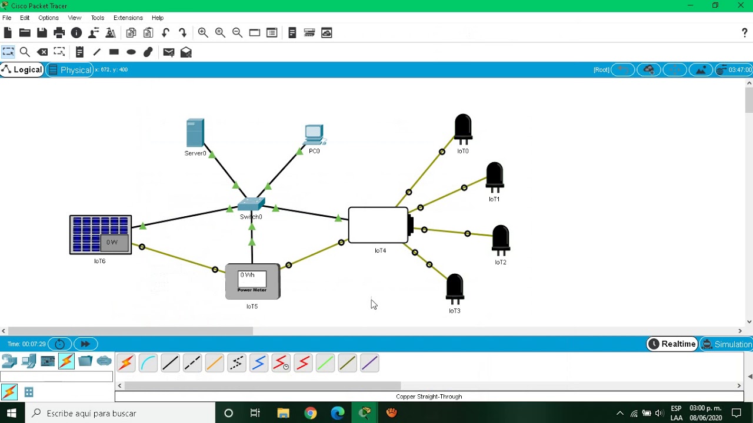Undo the last action
Viewport: 753px width, 423px height.
(165, 33)
